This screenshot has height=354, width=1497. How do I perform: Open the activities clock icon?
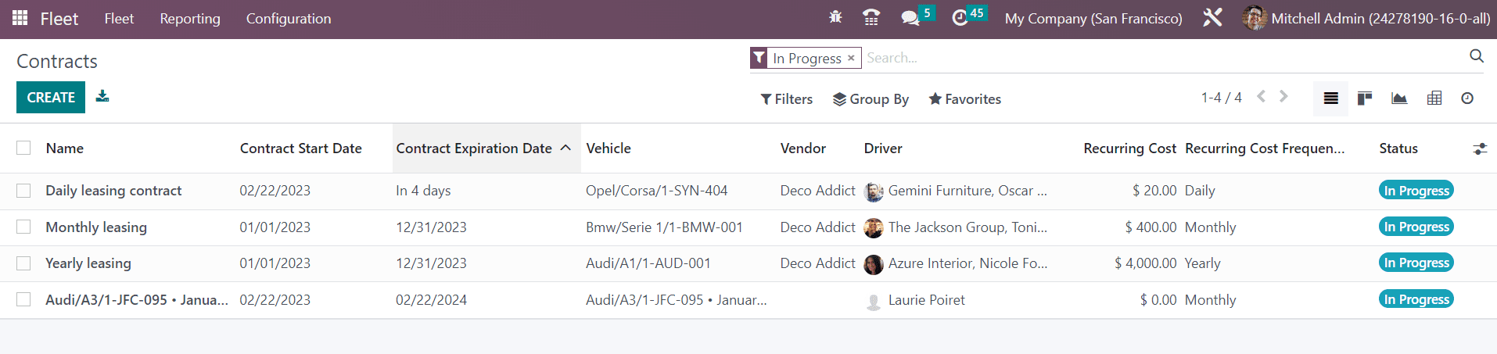pos(960,18)
